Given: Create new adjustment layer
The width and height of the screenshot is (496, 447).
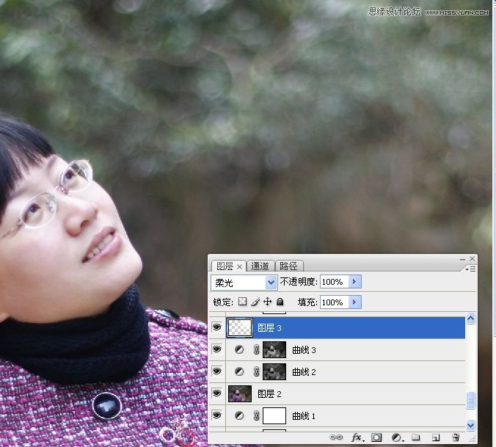Looking at the screenshot, I should point(397,437).
